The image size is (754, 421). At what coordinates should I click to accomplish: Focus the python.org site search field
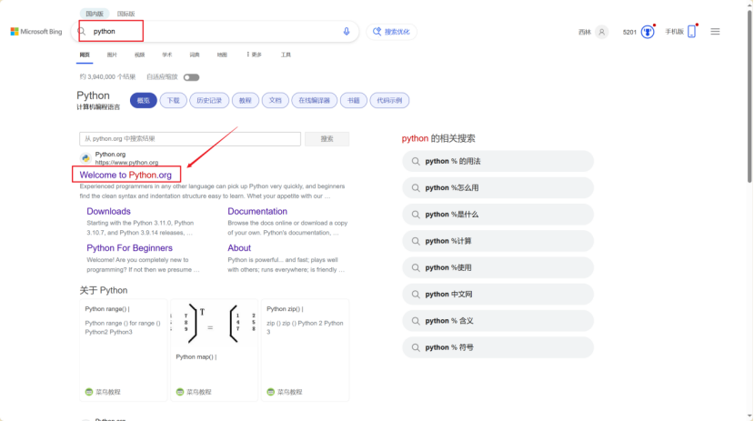tap(190, 139)
